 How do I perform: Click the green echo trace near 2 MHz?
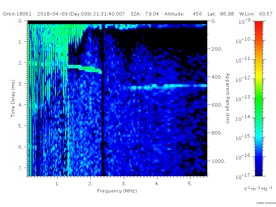[85, 68]
